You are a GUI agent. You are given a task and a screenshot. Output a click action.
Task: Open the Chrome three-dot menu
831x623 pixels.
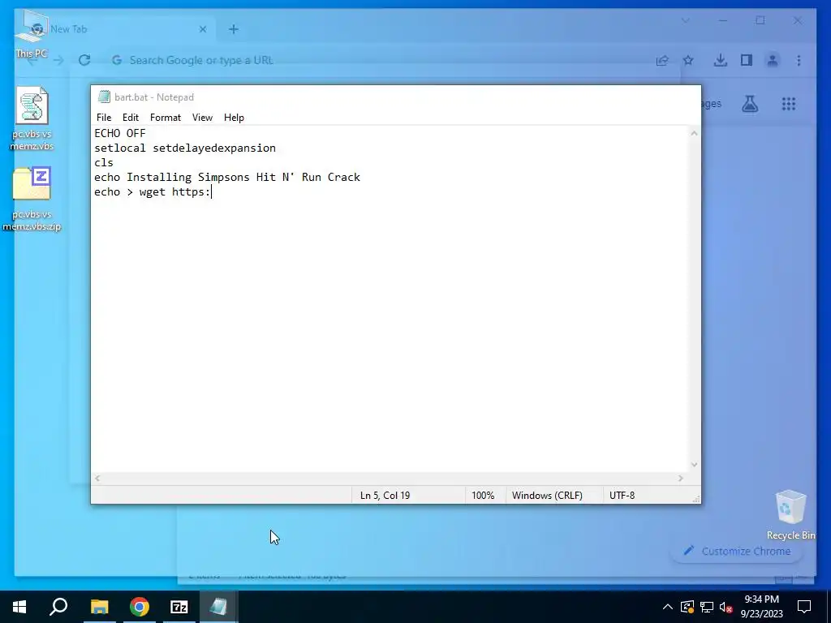click(x=799, y=60)
